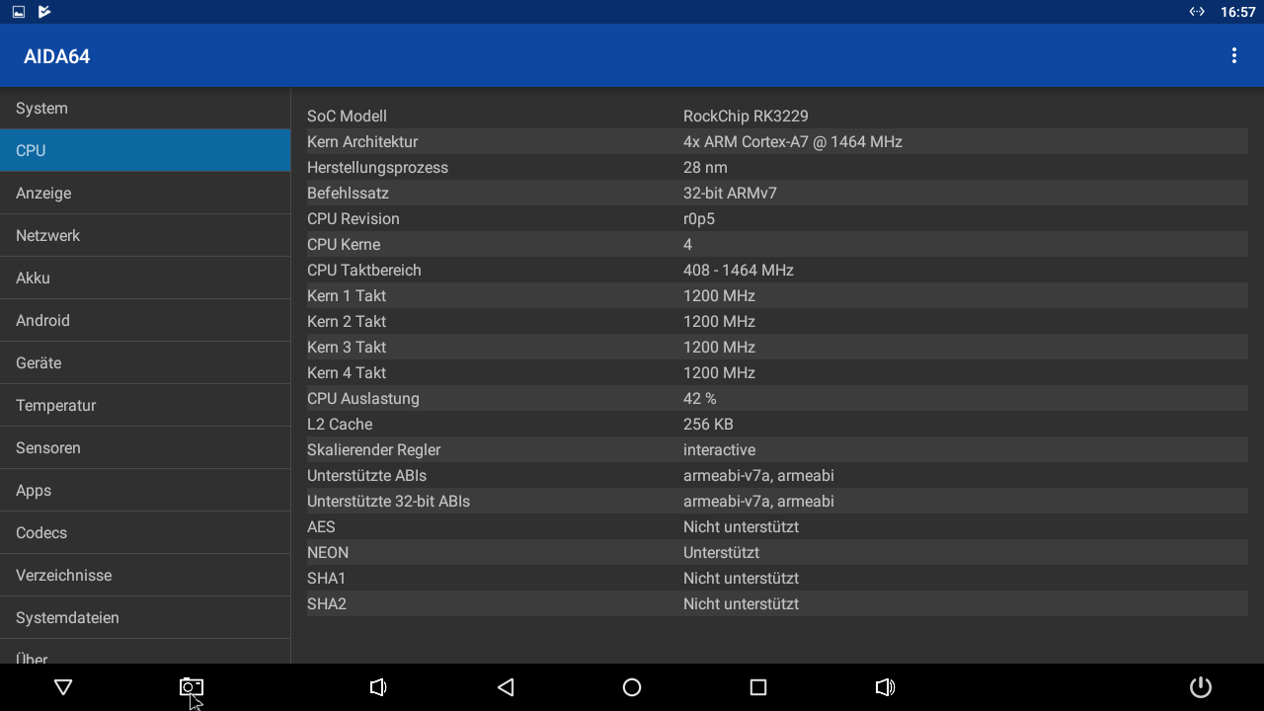Tap the power button icon
The height and width of the screenshot is (711, 1264).
click(1201, 687)
